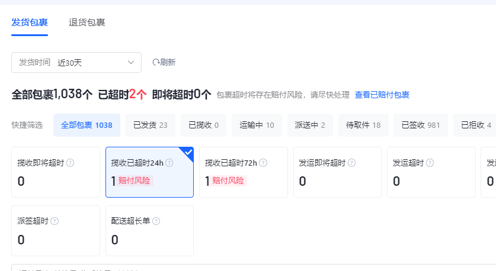Click help icon beside 派签超时
Viewport: 496px width, 271px height.
pyautogui.click(x=55, y=221)
